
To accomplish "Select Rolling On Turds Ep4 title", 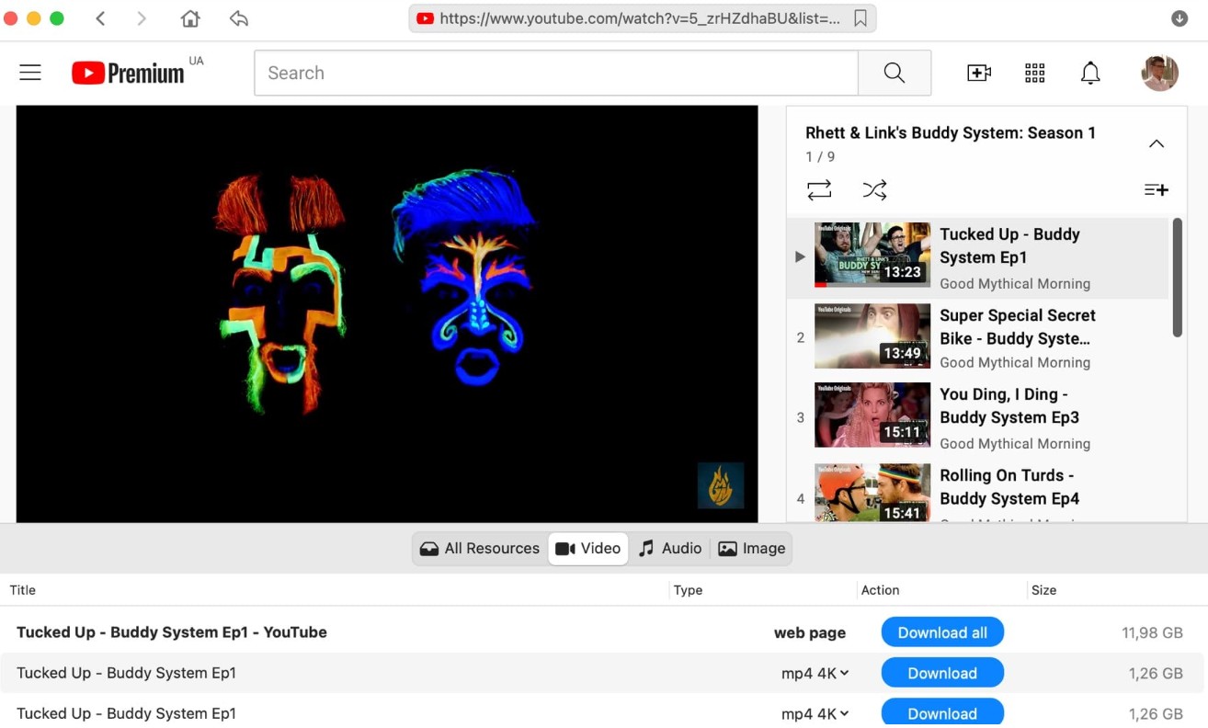I will (x=1009, y=486).
